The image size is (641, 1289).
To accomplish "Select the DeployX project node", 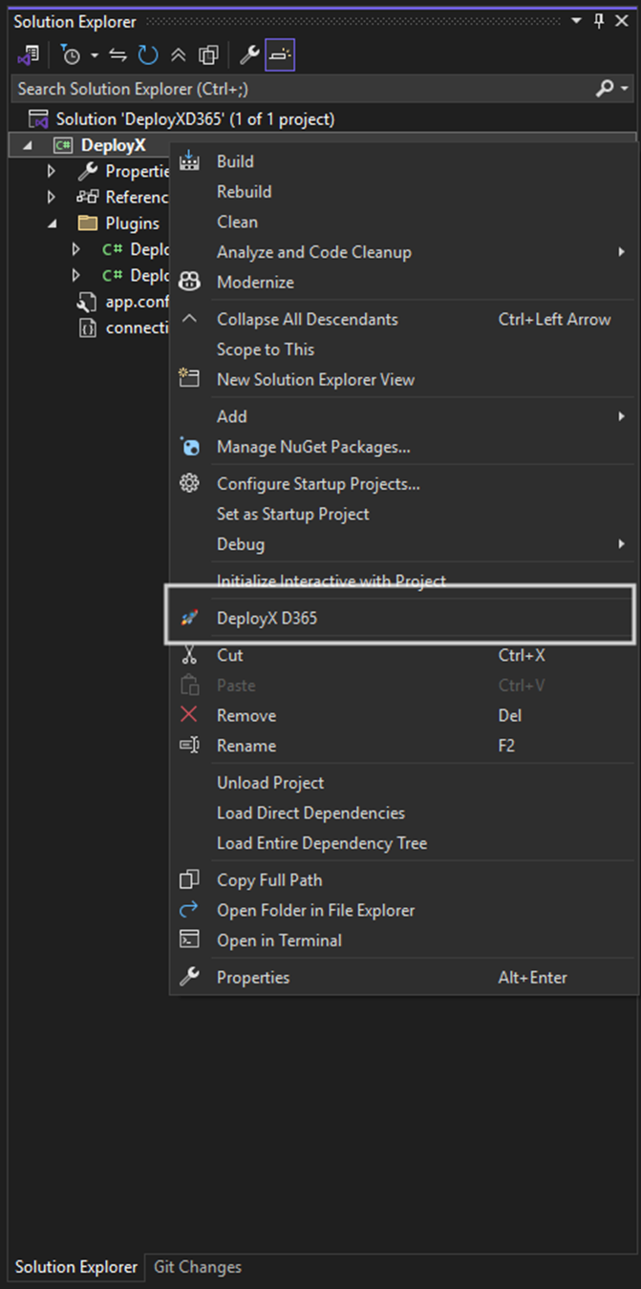I will click(113, 145).
